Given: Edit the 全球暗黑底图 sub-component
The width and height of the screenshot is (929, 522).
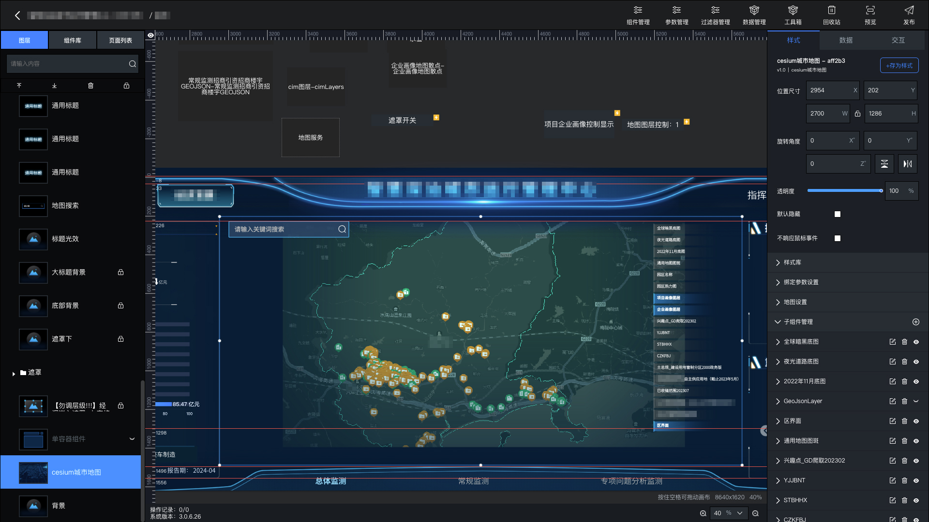Looking at the screenshot, I should pos(893,342).
